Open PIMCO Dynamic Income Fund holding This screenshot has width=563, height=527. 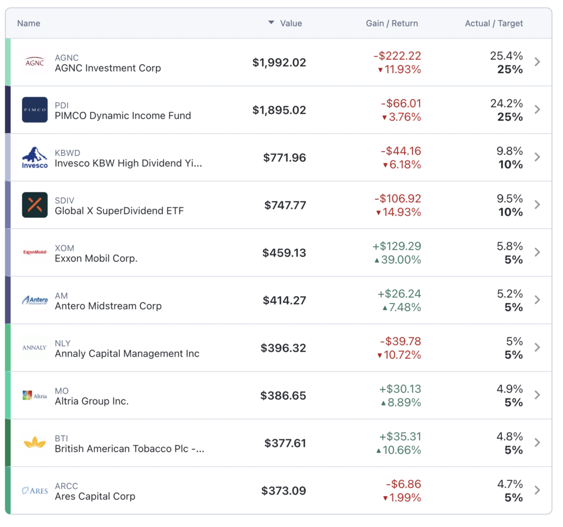pos(123,115)
